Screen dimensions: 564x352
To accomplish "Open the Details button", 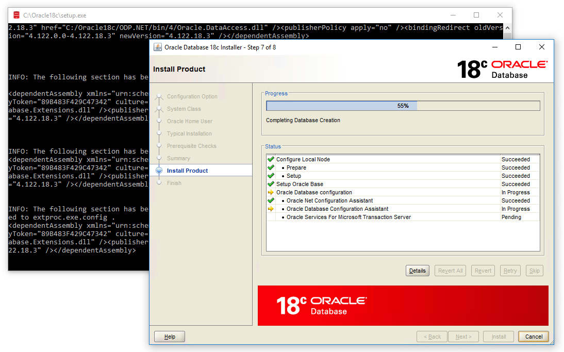I will point(417,271).
